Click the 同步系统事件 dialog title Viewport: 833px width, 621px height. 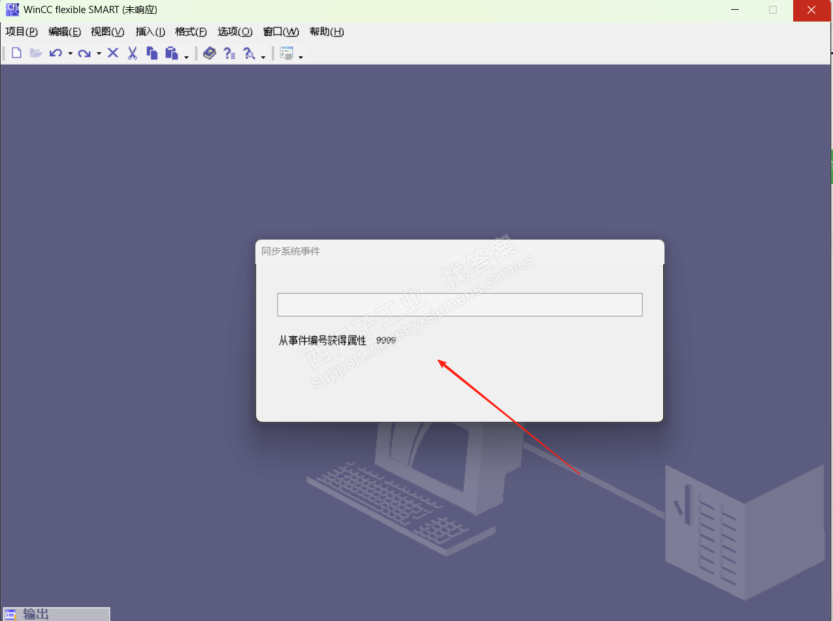pos(291,251)
